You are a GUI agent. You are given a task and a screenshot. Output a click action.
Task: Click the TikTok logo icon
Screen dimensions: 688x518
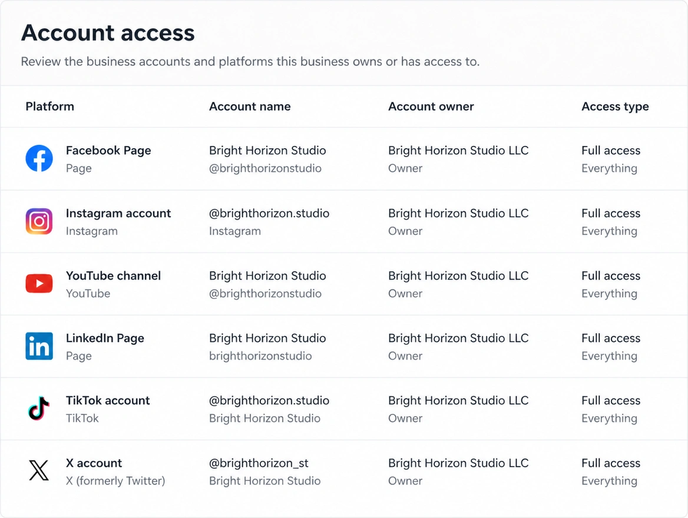(39, 409)
